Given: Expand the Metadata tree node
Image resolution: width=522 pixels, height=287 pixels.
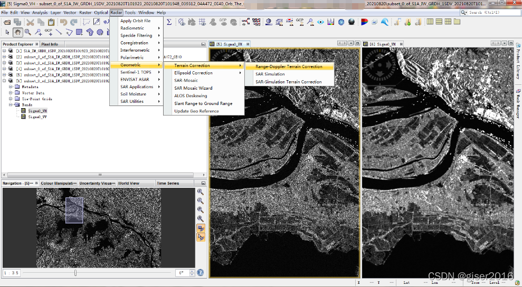Looking at the screenshot, I should tap(11, 87).
